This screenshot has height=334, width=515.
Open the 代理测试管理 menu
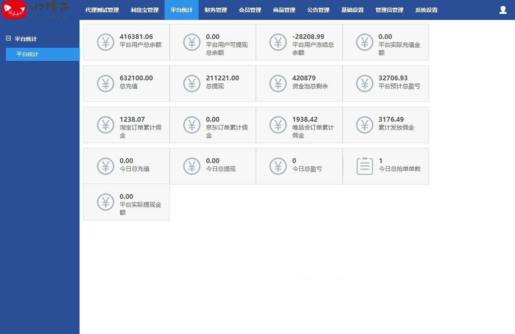102,10
